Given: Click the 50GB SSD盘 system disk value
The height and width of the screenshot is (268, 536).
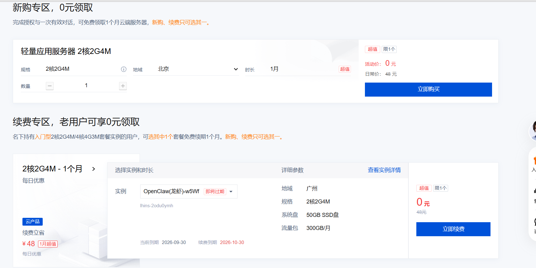Looking at the screenshot, I should [323, 215].
